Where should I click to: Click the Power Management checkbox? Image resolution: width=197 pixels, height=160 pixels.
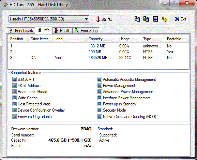pyautogui.click(x=100, y=86)
